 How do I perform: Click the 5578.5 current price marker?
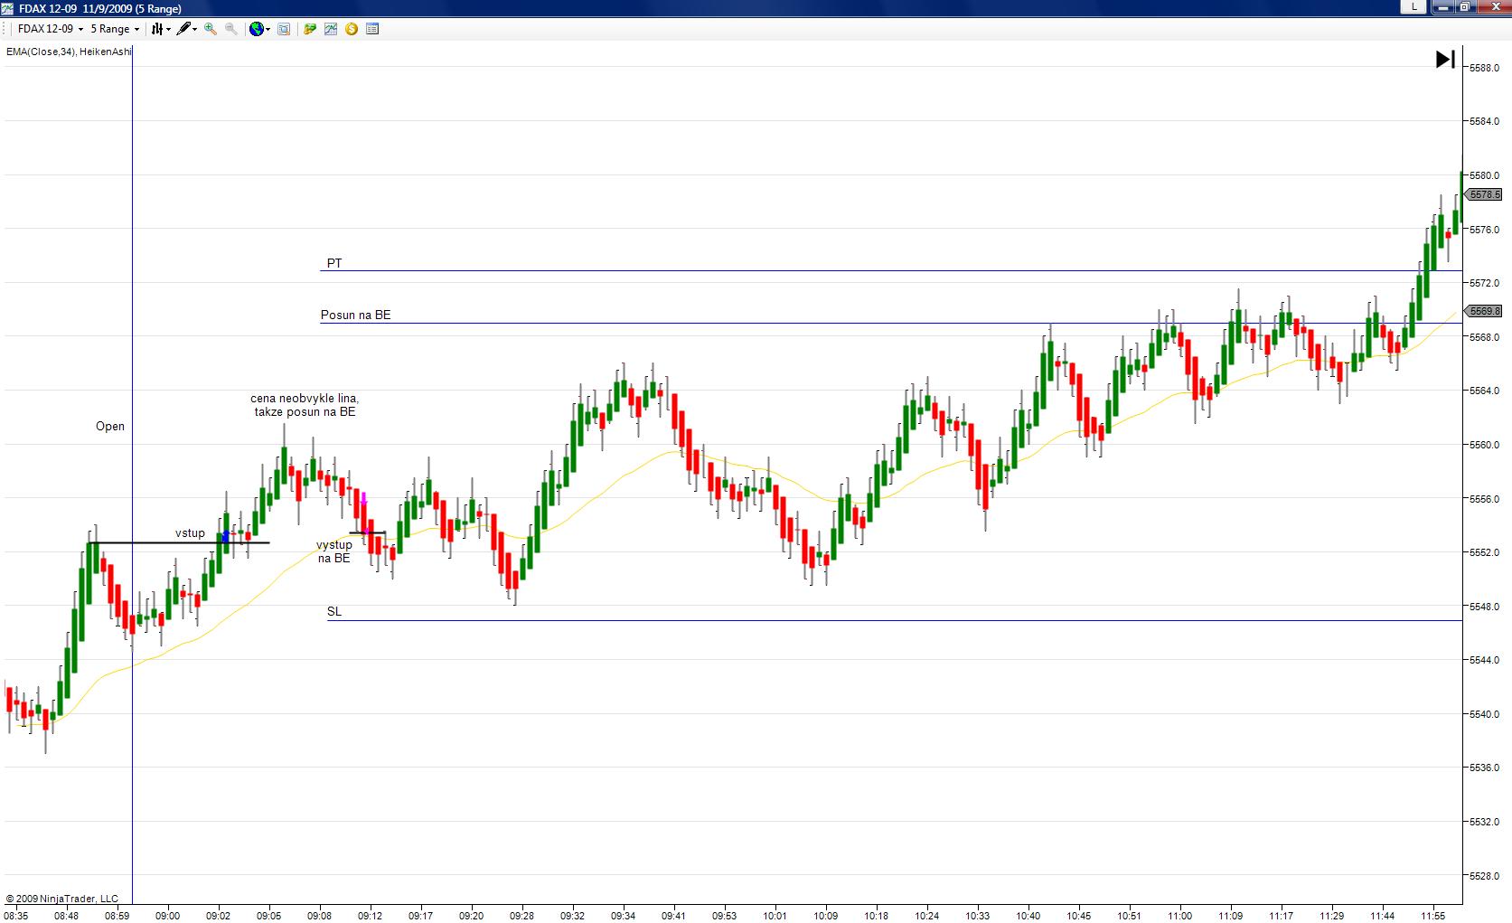click(1484, 194)
